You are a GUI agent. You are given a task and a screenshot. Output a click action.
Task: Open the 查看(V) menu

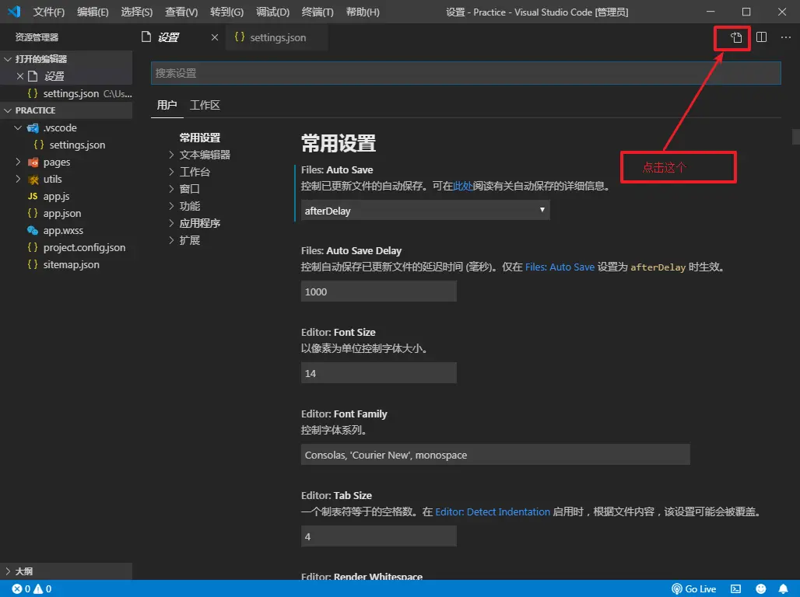click(x=181, y=12)
